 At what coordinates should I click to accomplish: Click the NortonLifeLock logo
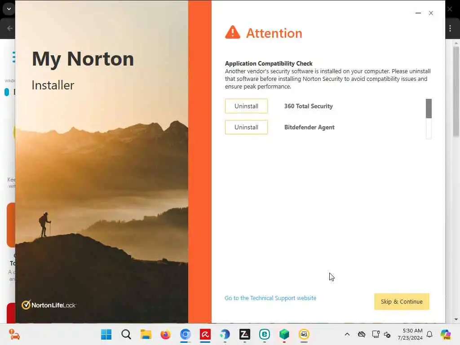click(49, 305)
